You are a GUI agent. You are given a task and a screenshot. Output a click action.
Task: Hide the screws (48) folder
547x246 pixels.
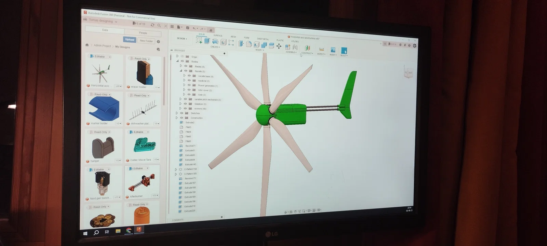coord(185,108)
